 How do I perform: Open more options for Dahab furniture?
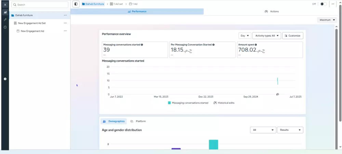pyautogui.click(x=65, y=15)
